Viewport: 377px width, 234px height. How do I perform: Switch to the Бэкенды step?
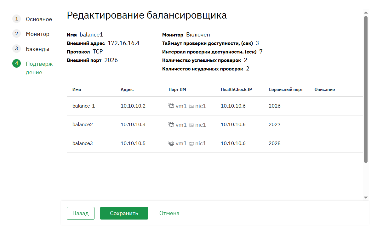coord(37,49)
